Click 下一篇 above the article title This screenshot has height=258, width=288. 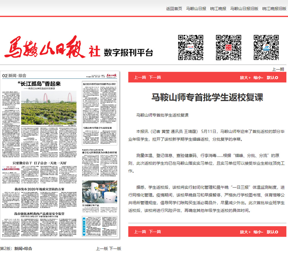click(155, 78)
